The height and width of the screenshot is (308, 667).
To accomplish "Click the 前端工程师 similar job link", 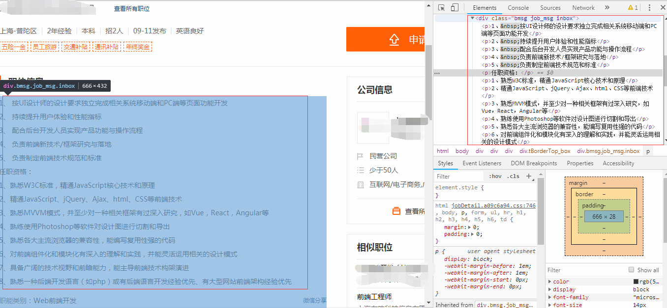I will click(374, 297).
